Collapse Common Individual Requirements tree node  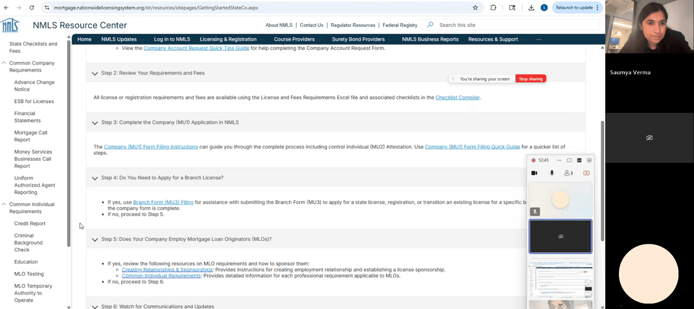4,204
